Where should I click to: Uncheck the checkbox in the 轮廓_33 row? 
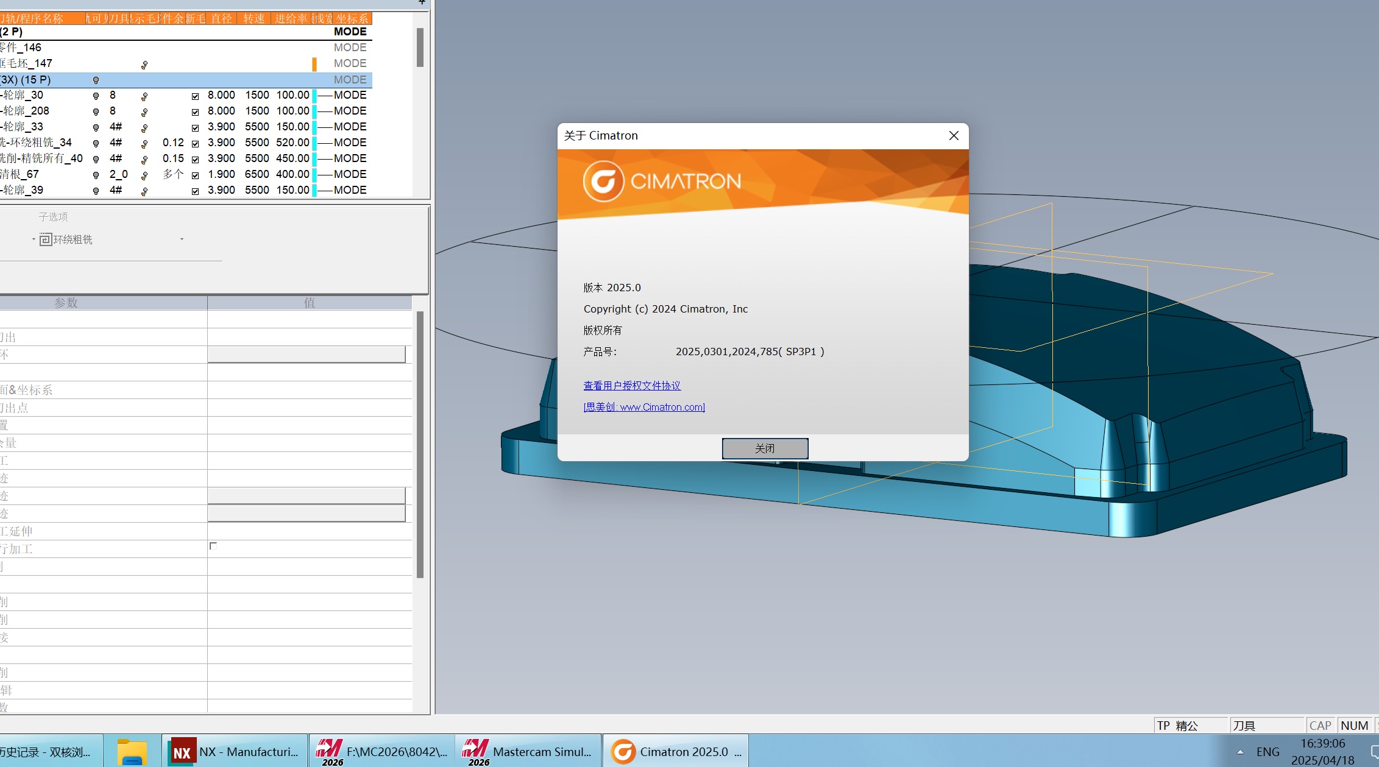(195, 127)
